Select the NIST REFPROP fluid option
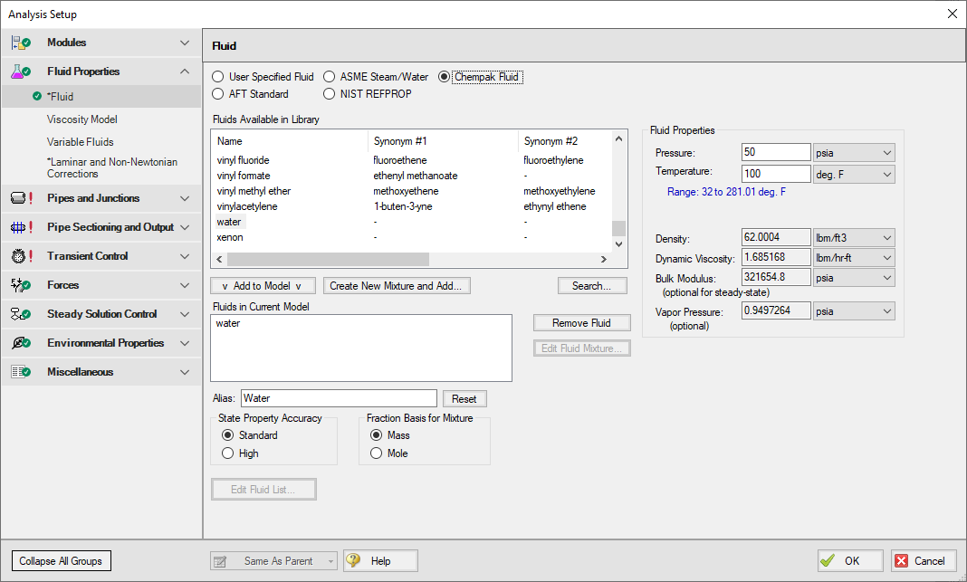Viewport: 967px width, 582px height. tap(330, 94)
